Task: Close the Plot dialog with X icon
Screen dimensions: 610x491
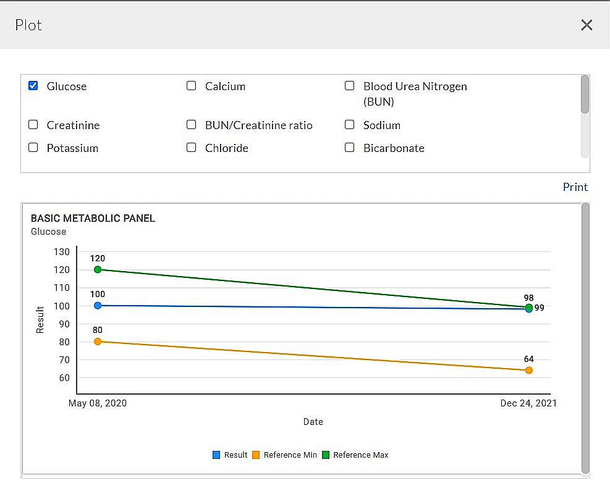Action: click(587, 25)
